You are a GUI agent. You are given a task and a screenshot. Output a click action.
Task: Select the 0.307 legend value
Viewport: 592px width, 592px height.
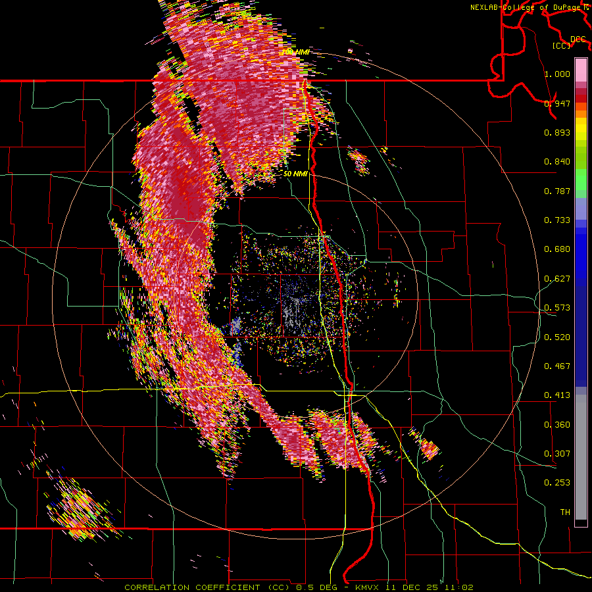(x=557, y=454)
